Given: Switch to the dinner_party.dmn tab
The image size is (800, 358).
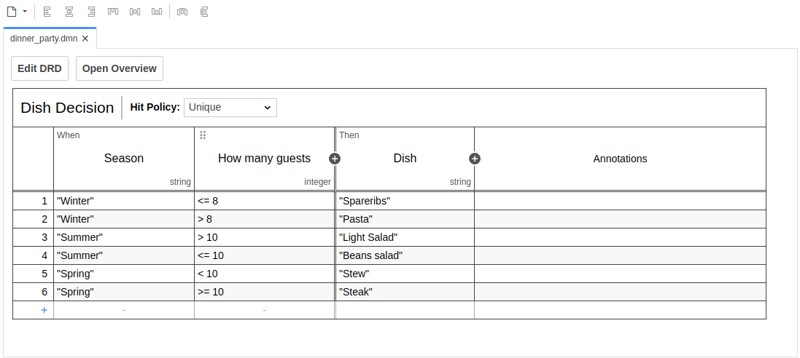Looking at the screenshot, I should pos(44,39).
